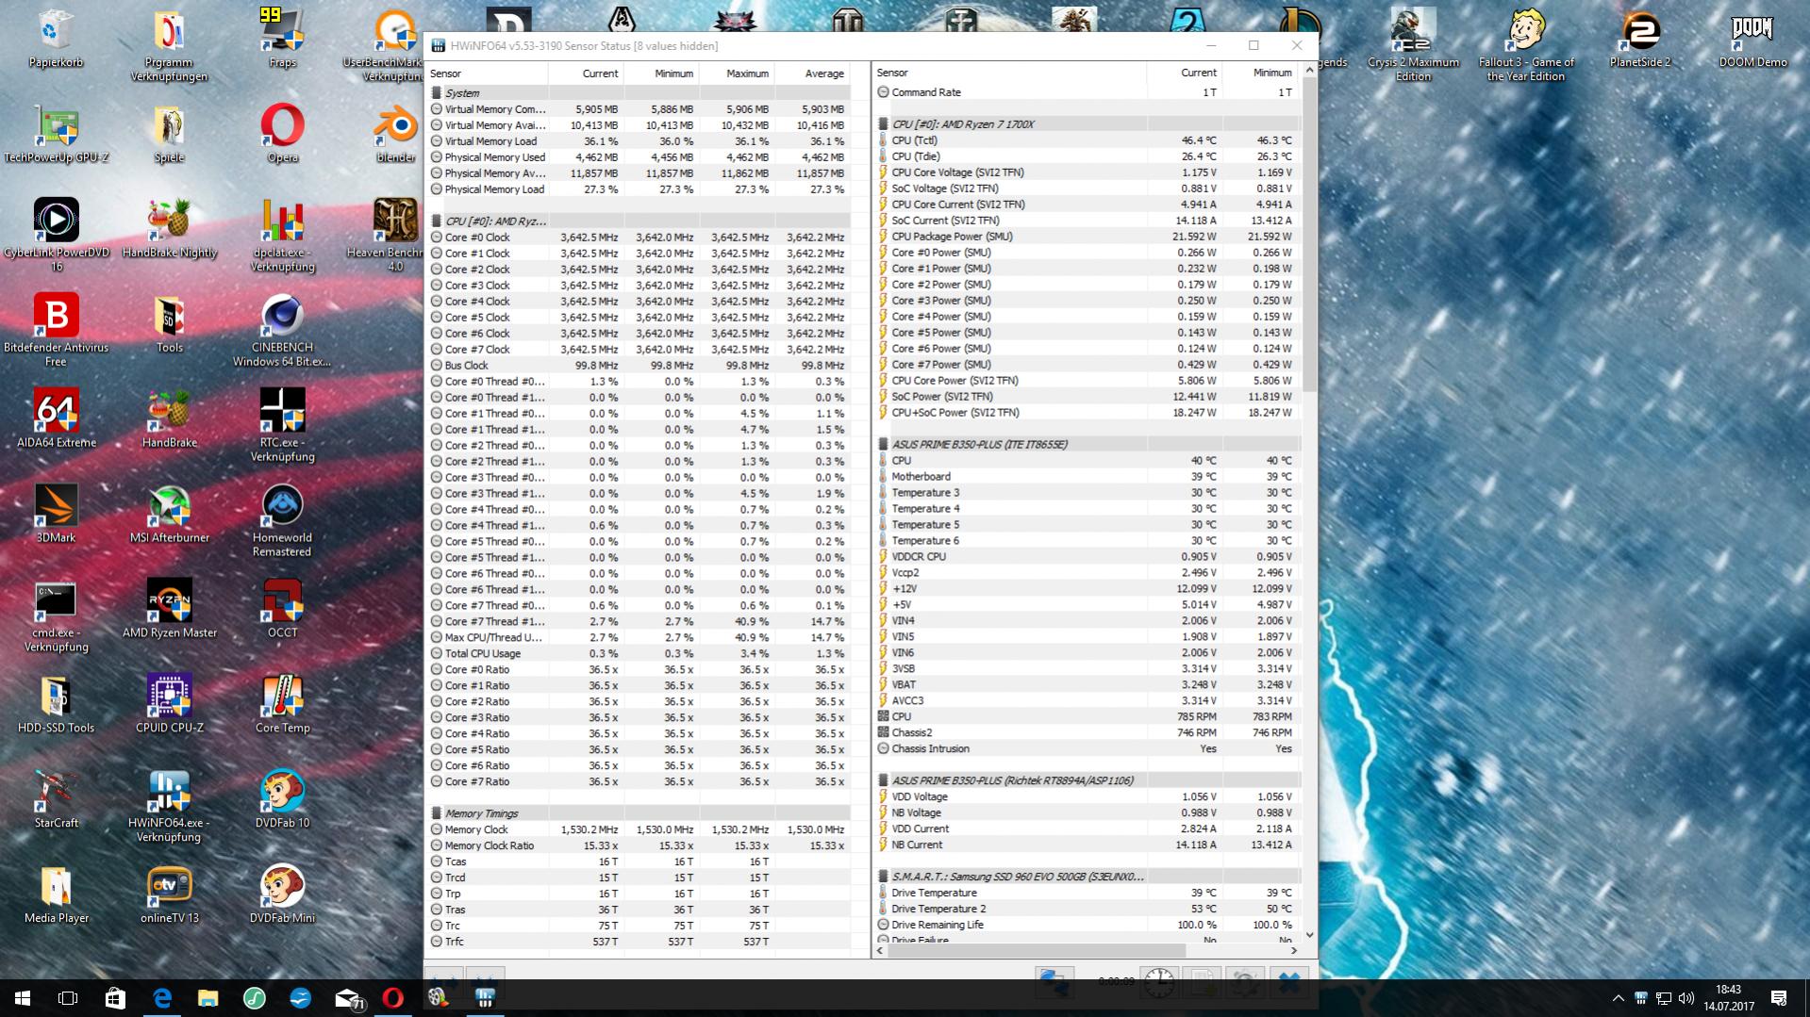Open the dpclat.exe shortcut
This screenshot has height=1017, width=1810.
[x=282, y=236]
